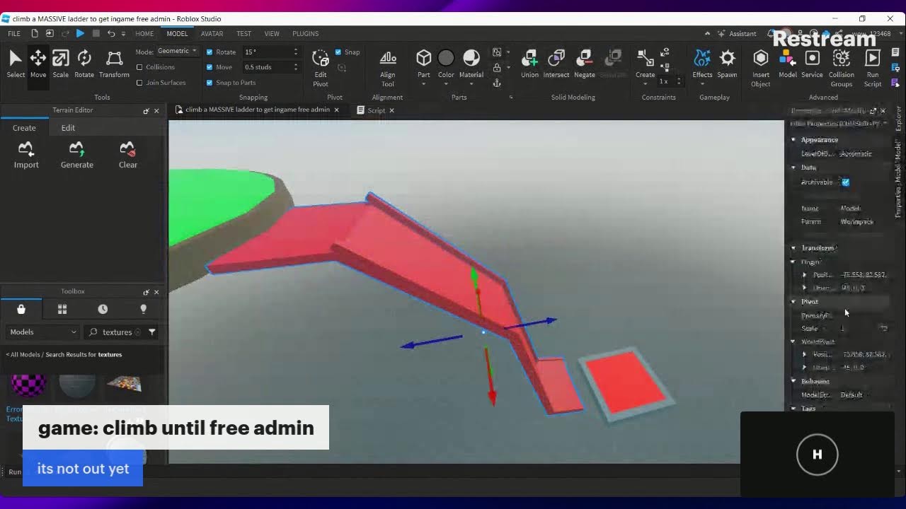The height and width of the screenshot is (509, 906).
Task: Click the advanced Model button
Action: click(788, 64)
